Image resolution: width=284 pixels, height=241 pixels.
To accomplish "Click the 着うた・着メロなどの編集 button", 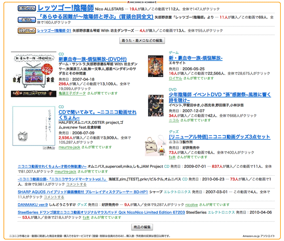I will (142, 41).
